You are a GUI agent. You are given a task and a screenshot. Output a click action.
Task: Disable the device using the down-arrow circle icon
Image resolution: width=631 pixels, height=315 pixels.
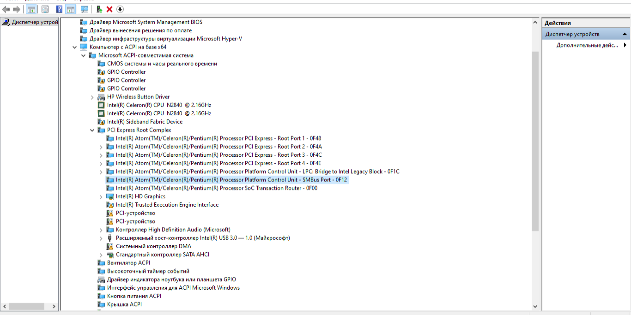(x=120, y=9)
